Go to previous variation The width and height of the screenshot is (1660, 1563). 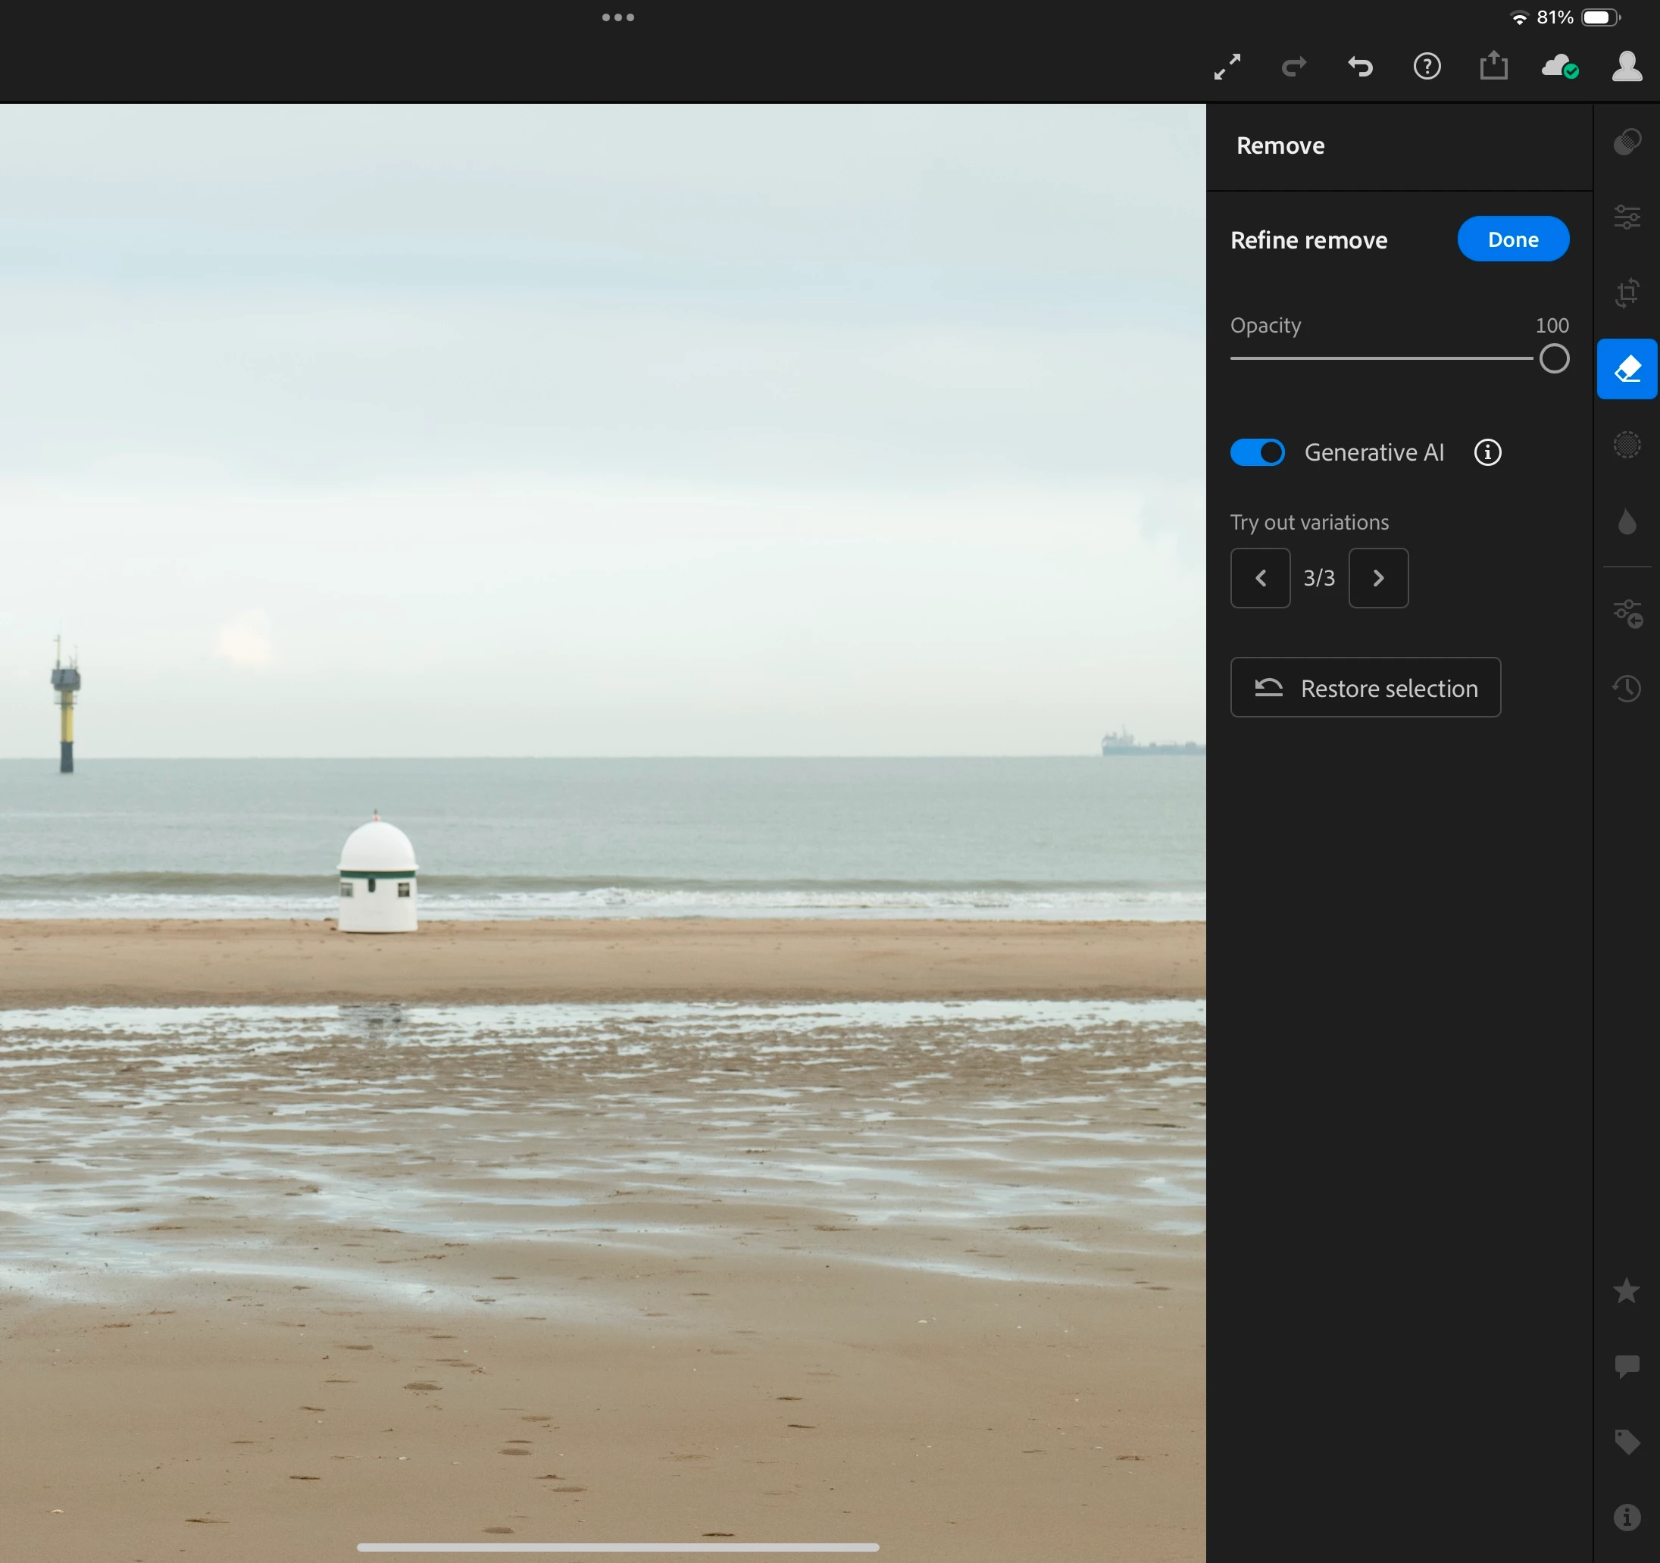(1260, 578)
